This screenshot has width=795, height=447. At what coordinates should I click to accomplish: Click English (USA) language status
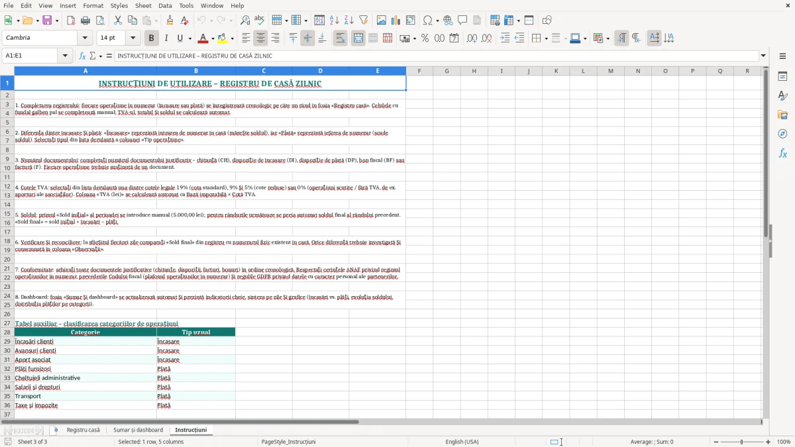coord(462,442)
